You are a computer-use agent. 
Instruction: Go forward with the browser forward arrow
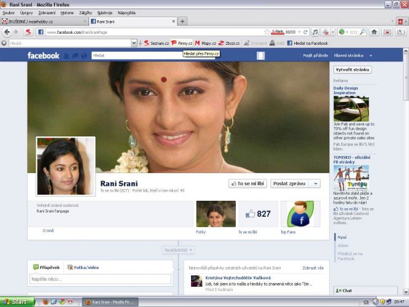point(15,32)
